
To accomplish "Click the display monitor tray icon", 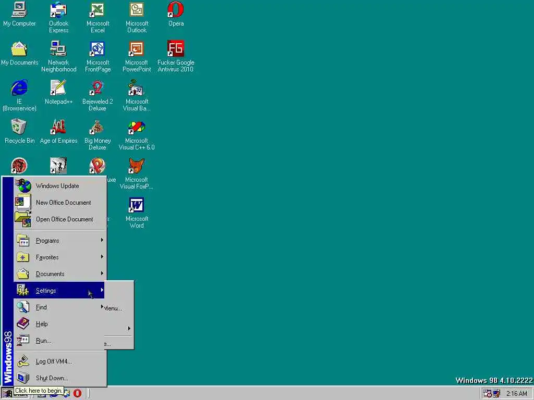I will [x=496, y=394].
